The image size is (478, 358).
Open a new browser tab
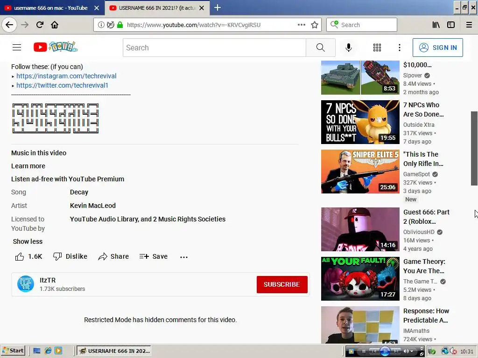tap(218, 7)
